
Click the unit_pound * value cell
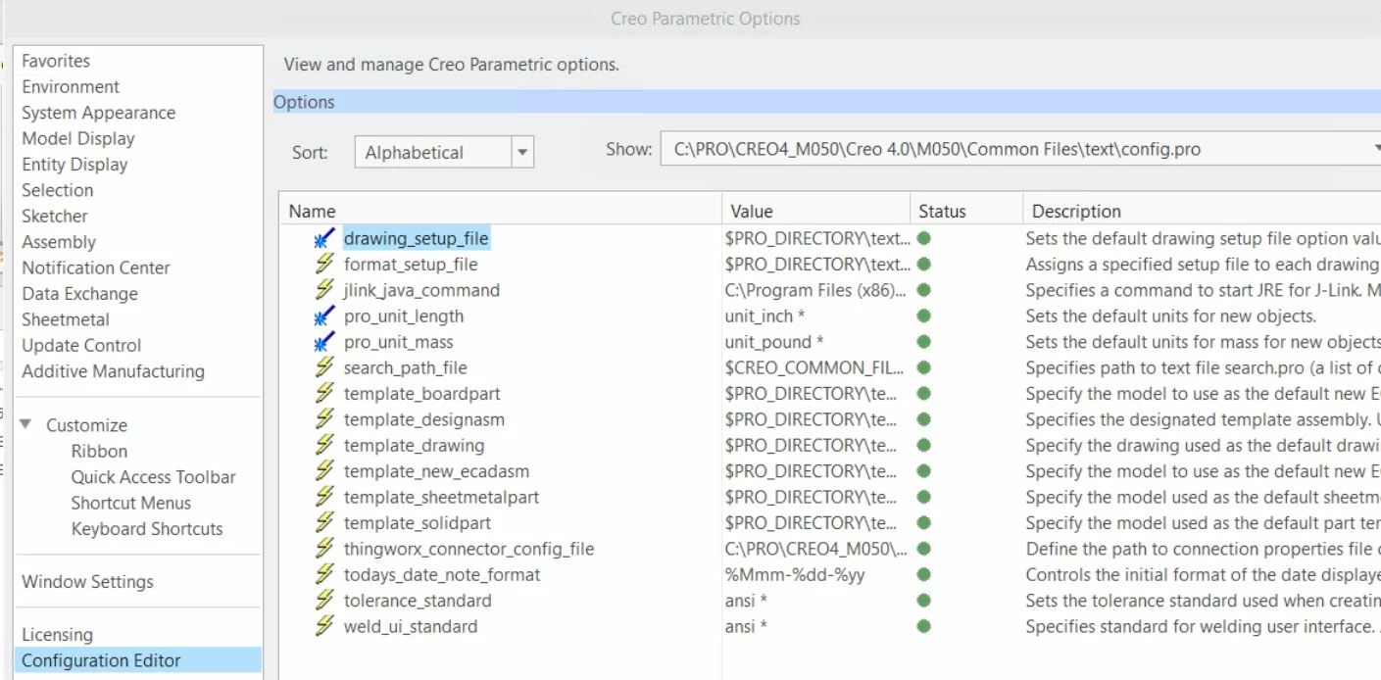773,342
